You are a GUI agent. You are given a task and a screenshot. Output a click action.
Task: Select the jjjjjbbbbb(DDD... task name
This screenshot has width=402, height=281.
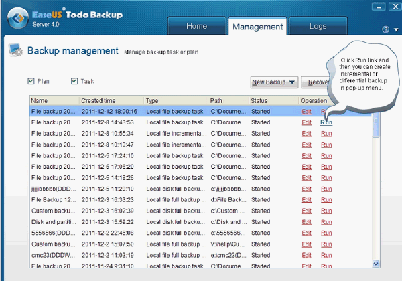point(54,189)
